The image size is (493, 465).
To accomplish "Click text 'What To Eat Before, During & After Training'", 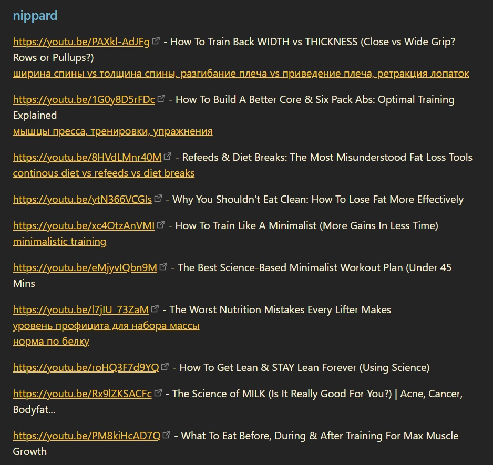I will pyautogui.click(x=281, y=436).
